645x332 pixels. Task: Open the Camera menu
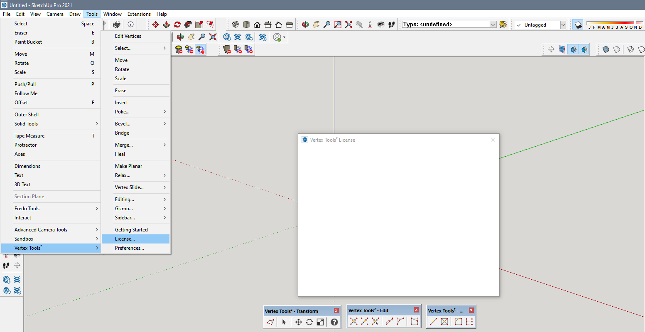pyautogui.click(x=55, y=14)
